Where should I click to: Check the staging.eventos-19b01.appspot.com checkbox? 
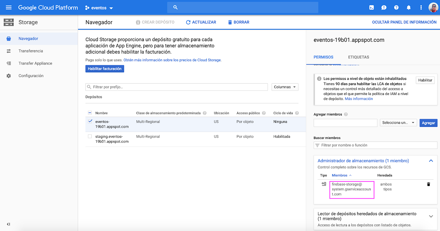click(x=90, y=136)
